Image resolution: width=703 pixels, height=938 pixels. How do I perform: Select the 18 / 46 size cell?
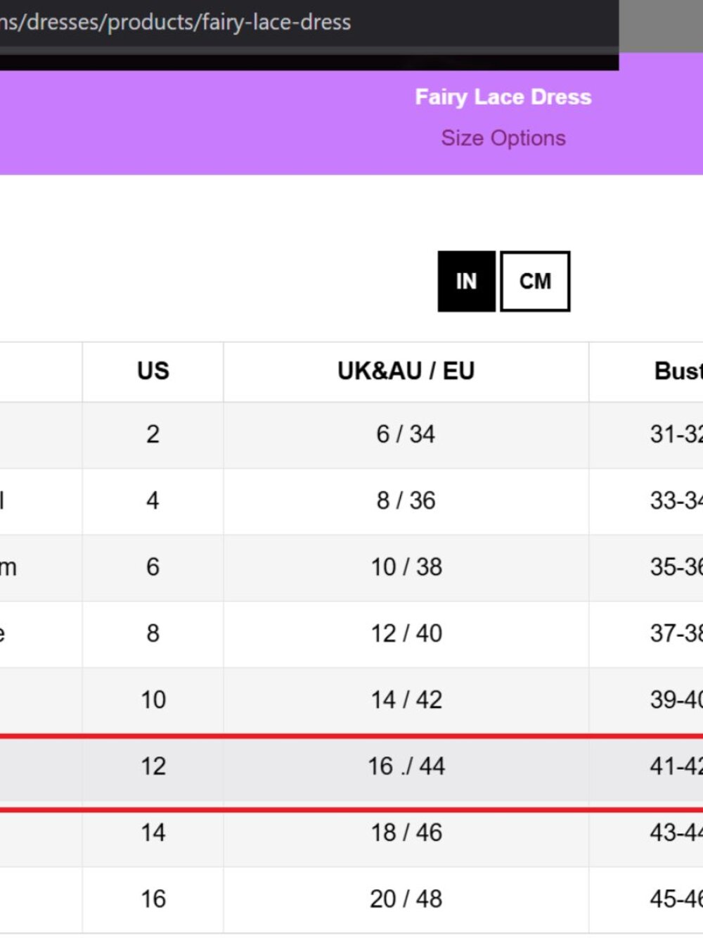pos(406,832)
